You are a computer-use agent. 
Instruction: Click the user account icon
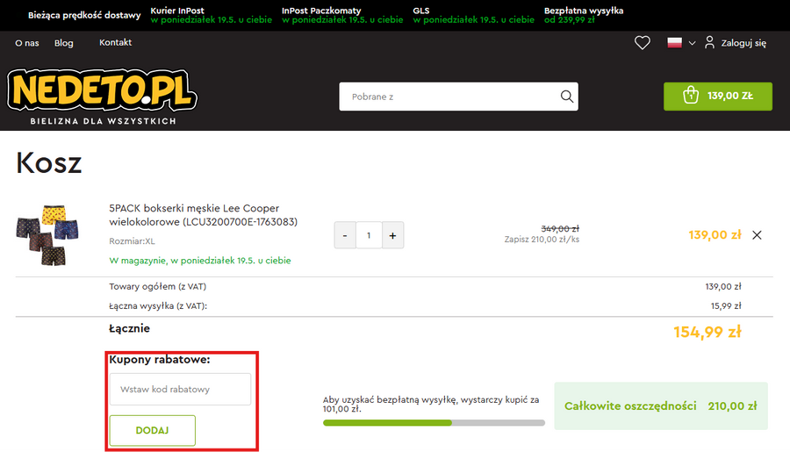pyautogui.click(x=709, y=43)
